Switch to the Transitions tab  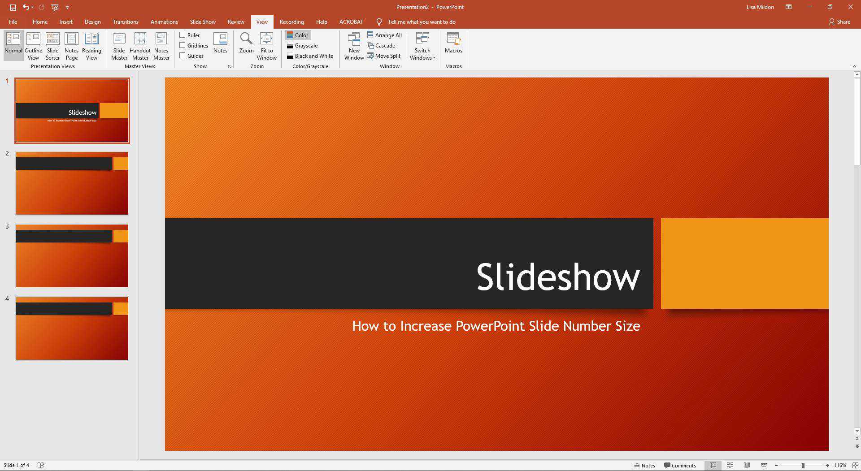coord(126,22)
